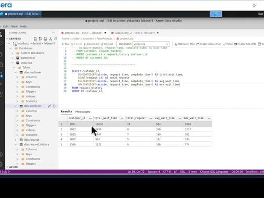Open max_wait_time column header dropdown

click(209, 118)
